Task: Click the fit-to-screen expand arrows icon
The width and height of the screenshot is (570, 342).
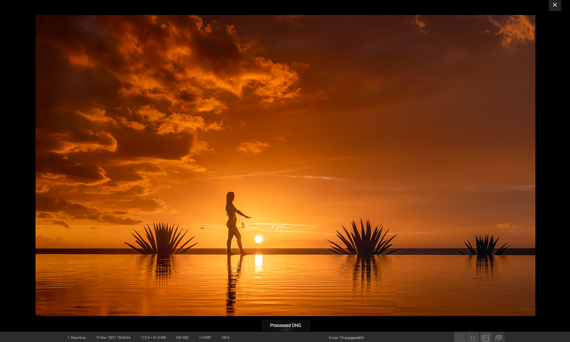Action: (x=460, y=337)
